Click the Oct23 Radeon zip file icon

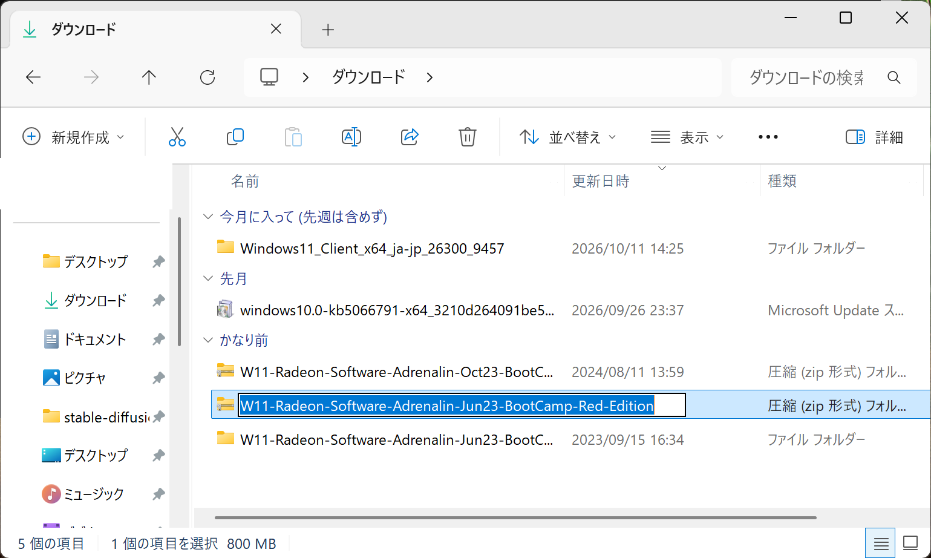click(226, 371)
